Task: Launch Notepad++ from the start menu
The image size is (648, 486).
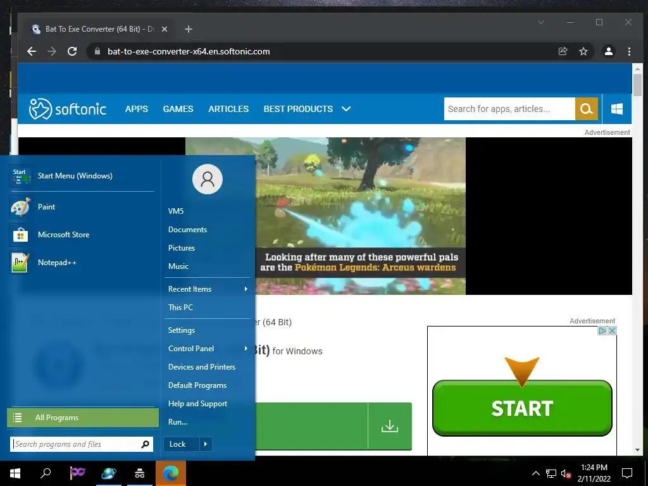Action: (82, 263)
